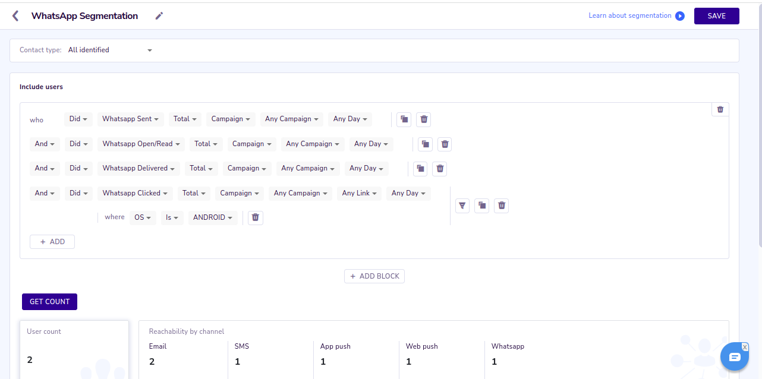
Task: Open the Whatsapp Sent event dropdown
Action: pos(131,119)
